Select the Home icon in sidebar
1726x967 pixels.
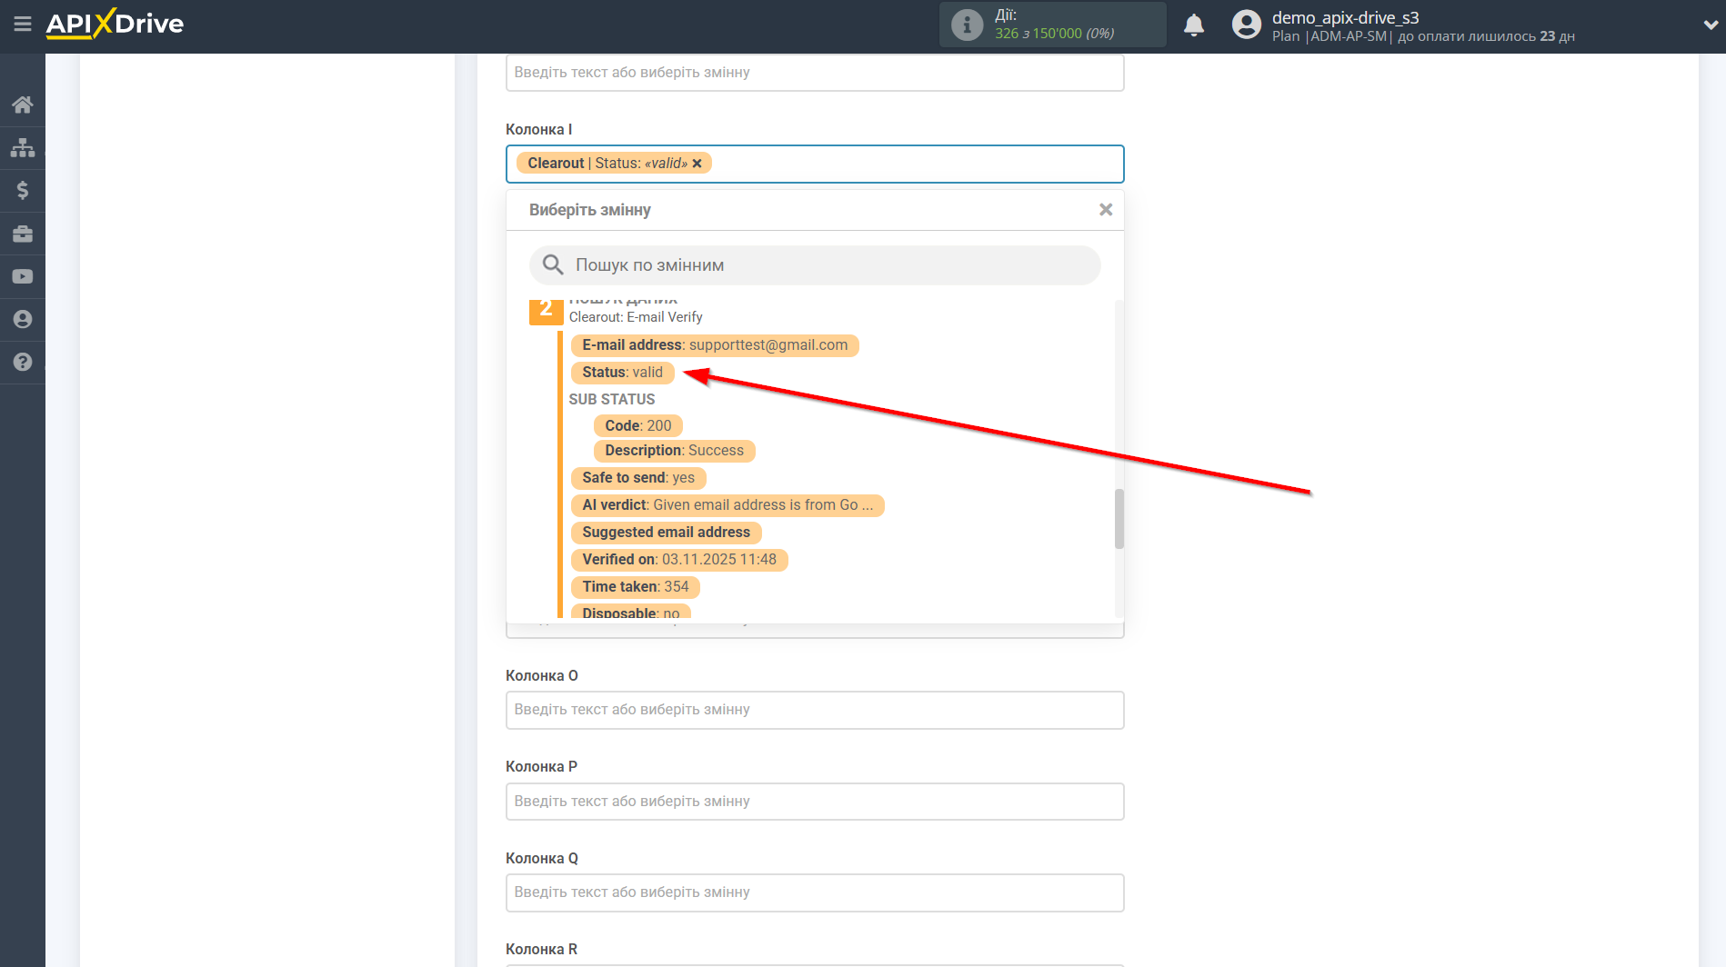(23, 104)
